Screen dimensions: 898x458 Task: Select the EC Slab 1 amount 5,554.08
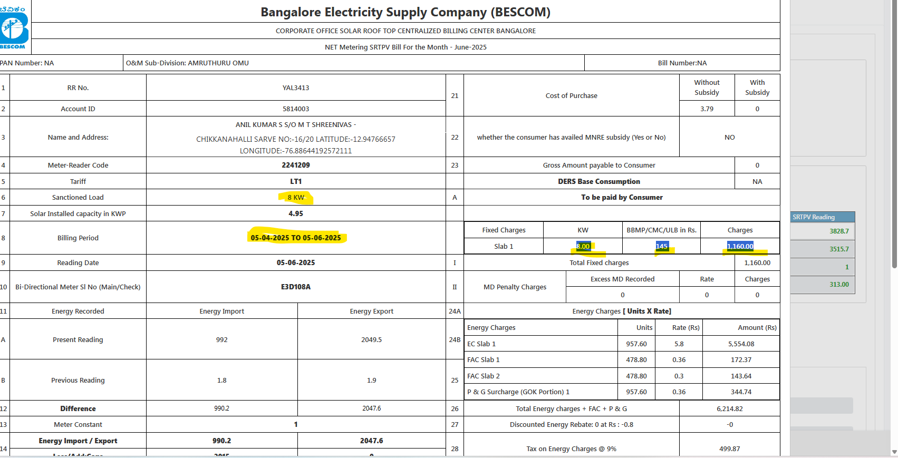coord(741,344)
